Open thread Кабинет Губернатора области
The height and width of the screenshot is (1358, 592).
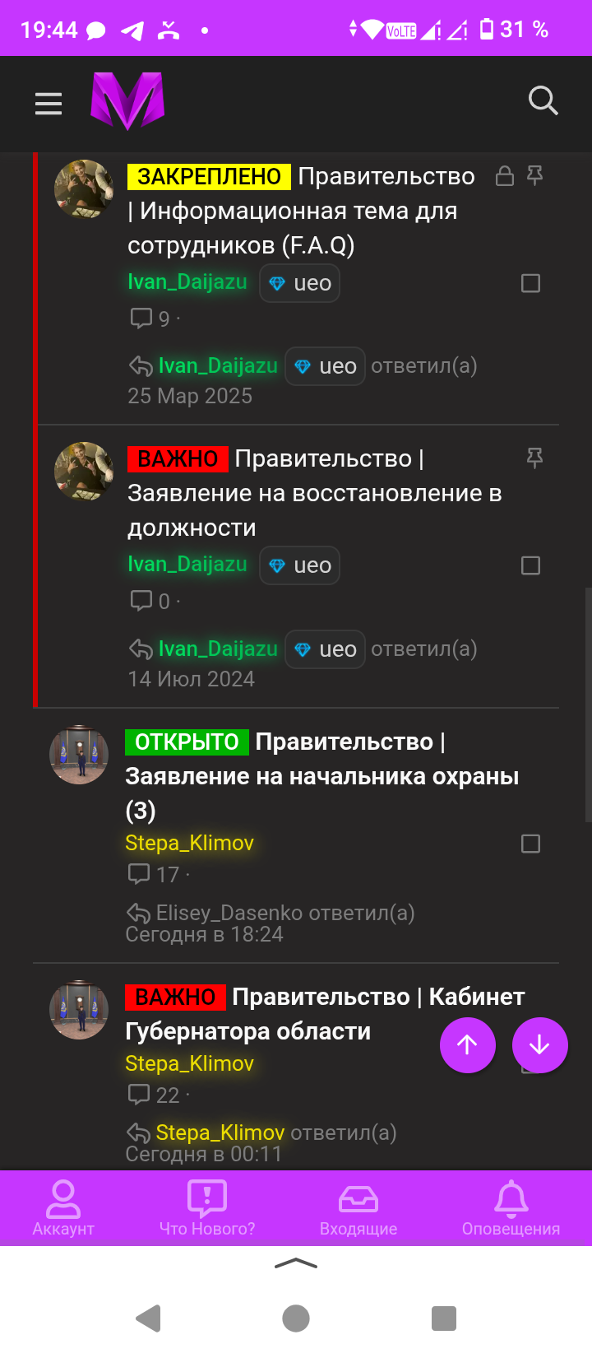coord(325,1014)
